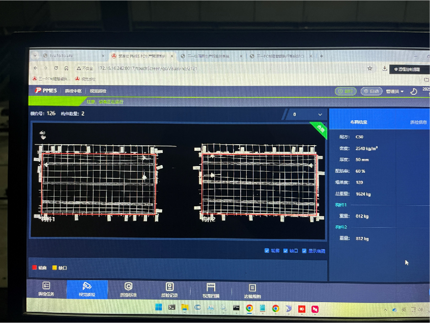Click the browser bookmark star icon
This screenshot has height=323, width=430.
370,68
